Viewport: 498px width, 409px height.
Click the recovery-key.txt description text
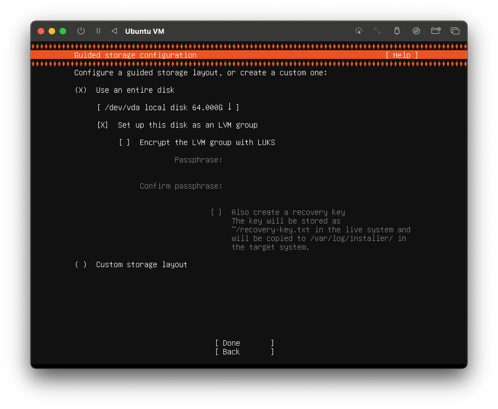point(321,234)
